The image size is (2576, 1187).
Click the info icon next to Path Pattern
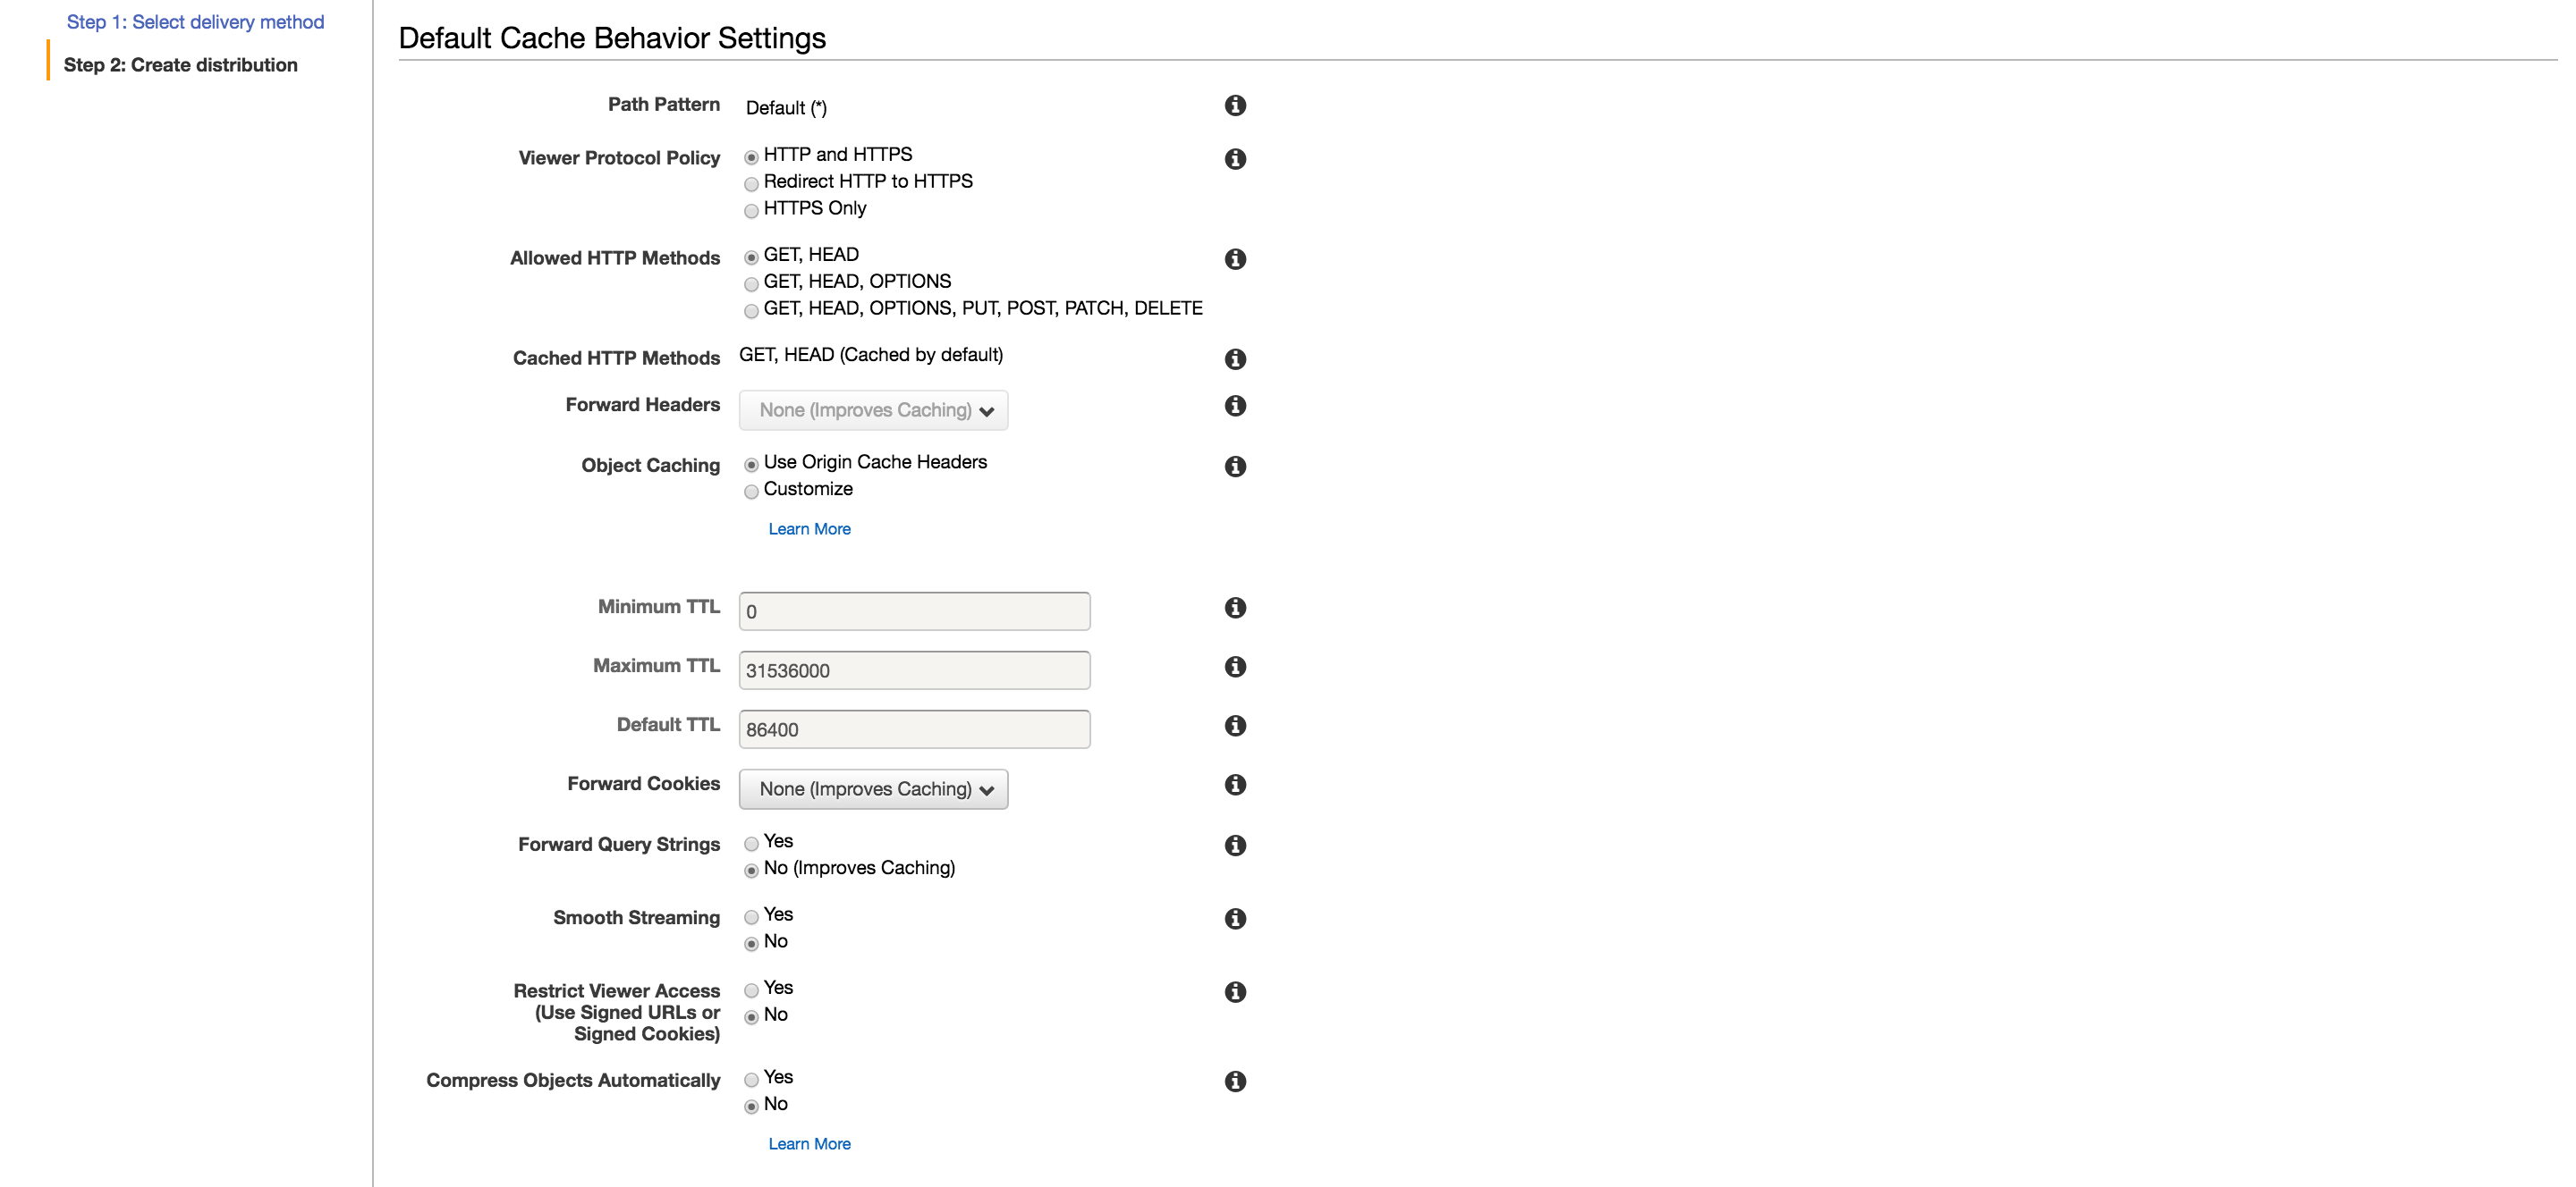coord(1235,105)
